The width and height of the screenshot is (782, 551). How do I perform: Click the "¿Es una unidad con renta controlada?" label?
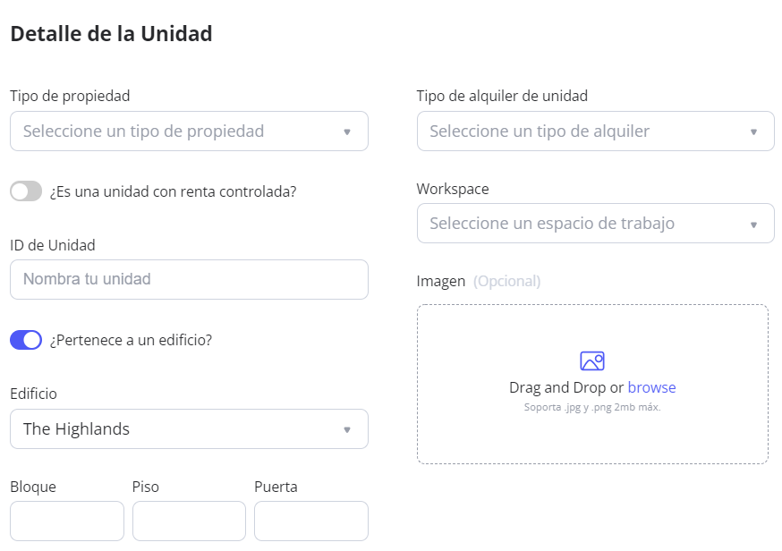tap(174, 191)
